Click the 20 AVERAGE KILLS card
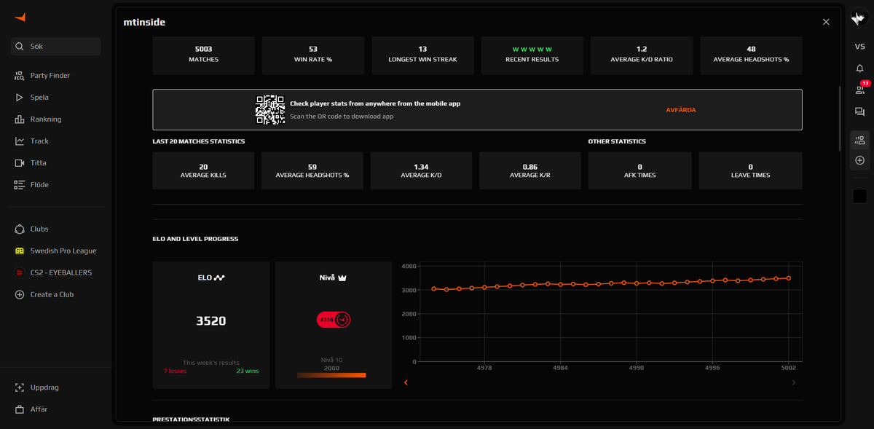The height and width of the screenshot is (429, 874). point(203,171)
